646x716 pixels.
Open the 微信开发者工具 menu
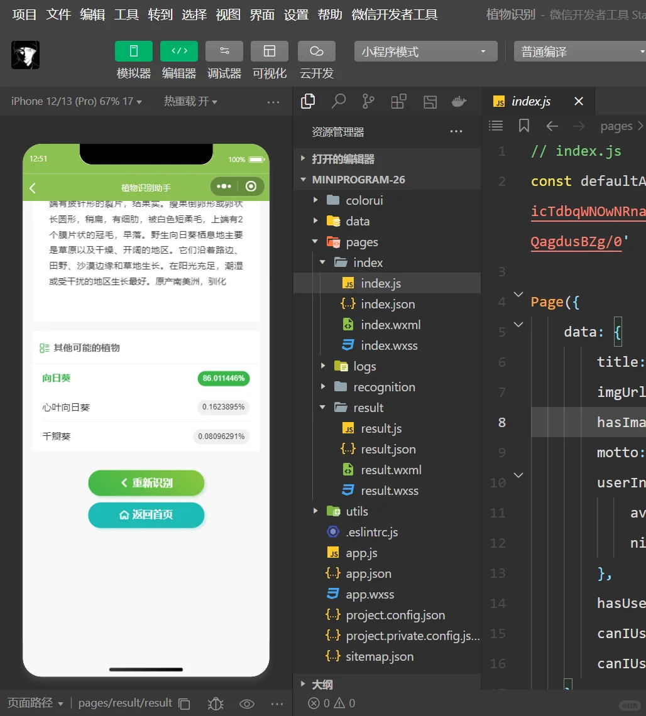(394, 14)
